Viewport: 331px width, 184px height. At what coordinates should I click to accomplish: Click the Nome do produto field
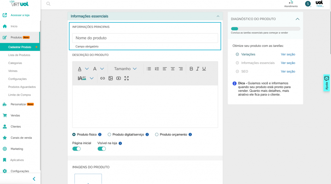(x=145, y=38)
